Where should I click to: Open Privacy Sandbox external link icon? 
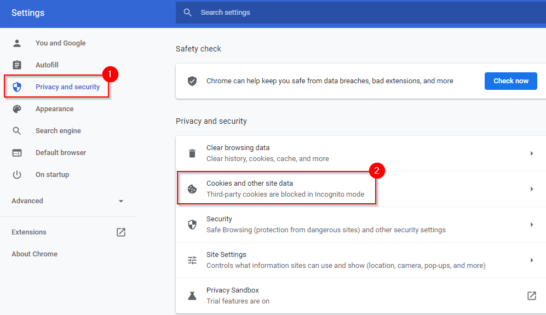[531, 296]
